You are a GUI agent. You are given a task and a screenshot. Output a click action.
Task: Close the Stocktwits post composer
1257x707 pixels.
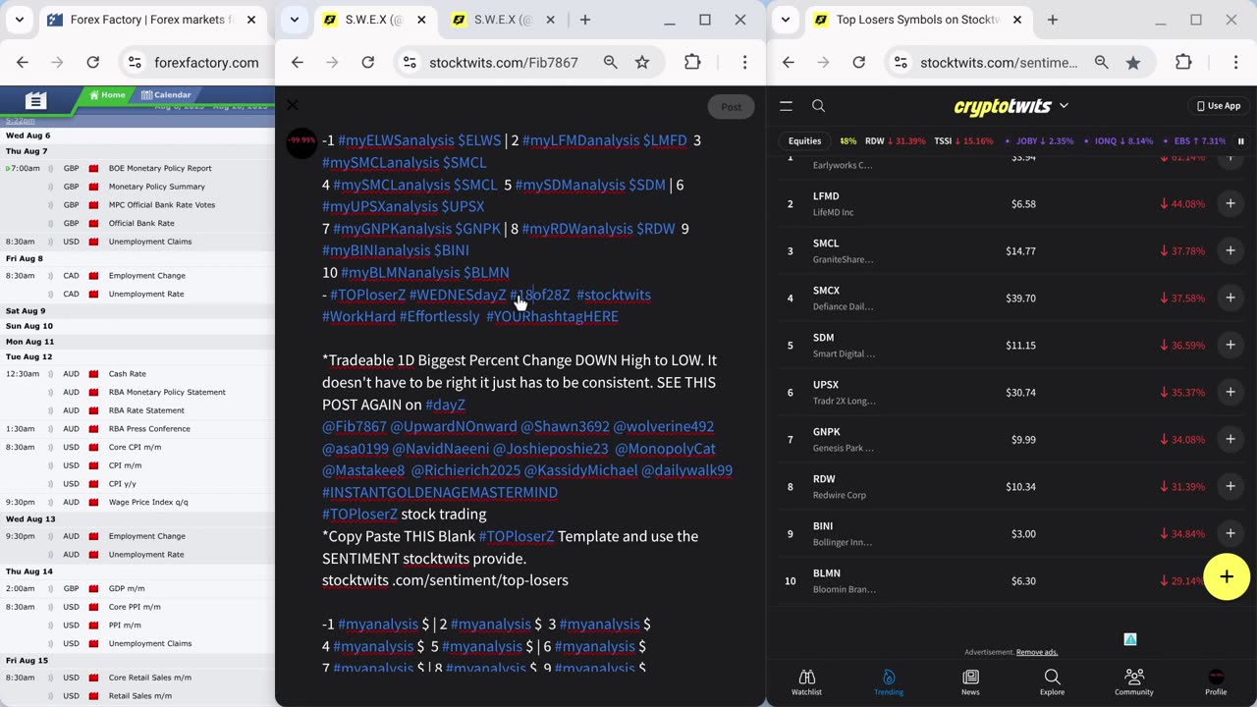click(x=292, y=104)
